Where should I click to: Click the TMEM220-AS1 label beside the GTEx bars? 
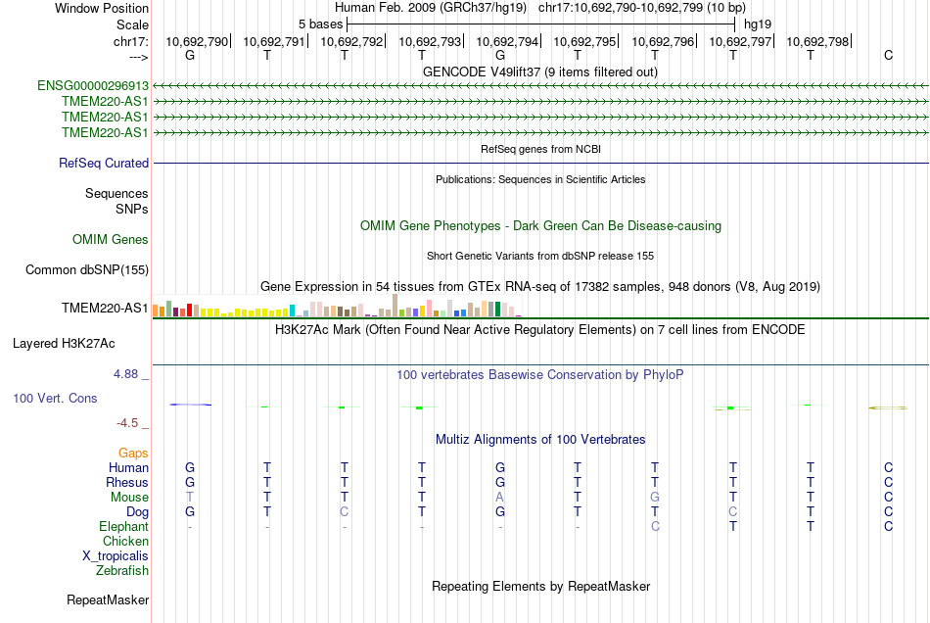tap(105, 308)
